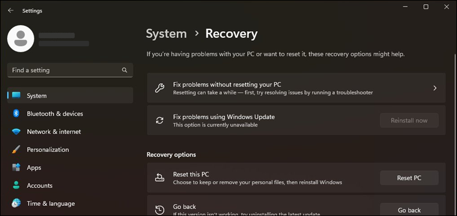The width and height of the screenshot is (457, 216).
Task: Click the Reset PC button
Action: [409, 178]
